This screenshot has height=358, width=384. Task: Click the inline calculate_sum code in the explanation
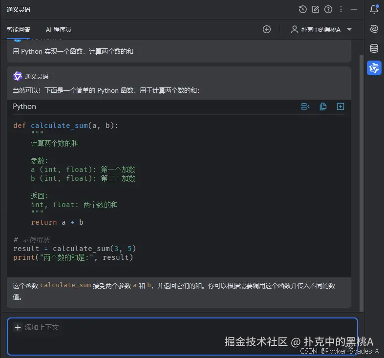(65, 285)
